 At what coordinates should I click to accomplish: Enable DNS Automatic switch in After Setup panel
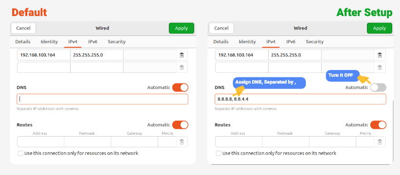378,87
